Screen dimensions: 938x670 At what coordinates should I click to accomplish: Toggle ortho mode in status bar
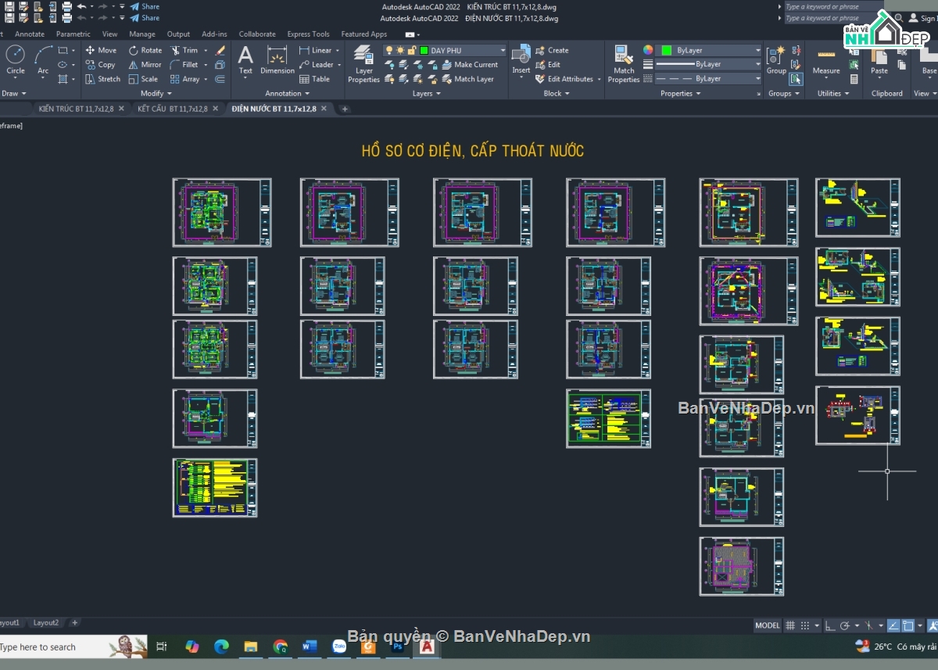click(830, 625)
